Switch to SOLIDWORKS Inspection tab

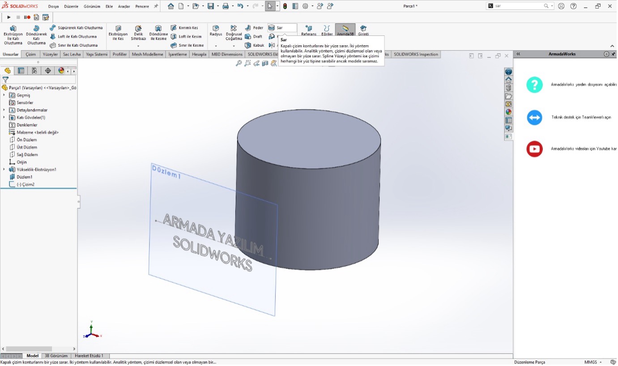click(416, 54)
